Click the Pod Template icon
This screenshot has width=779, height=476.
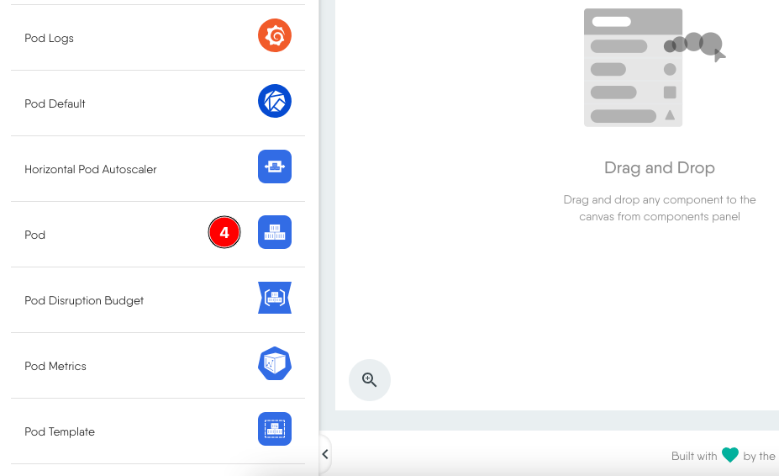(x=274, y=430)
